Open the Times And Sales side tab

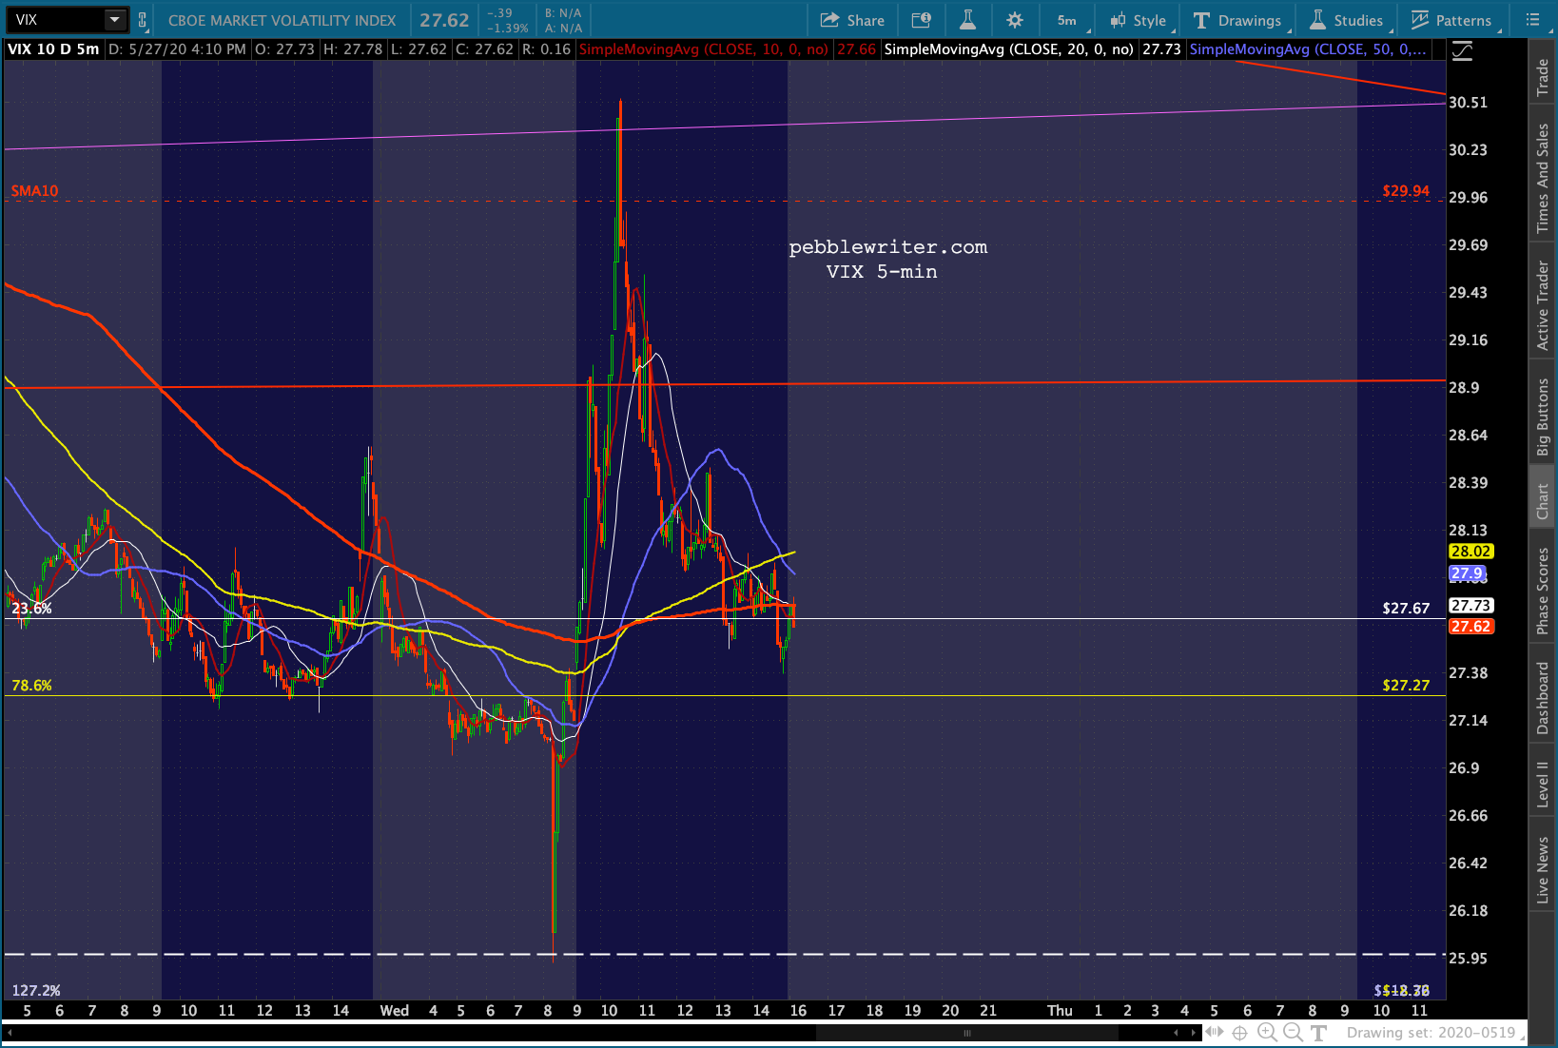pyautogui.click(x=1542, y=179)
